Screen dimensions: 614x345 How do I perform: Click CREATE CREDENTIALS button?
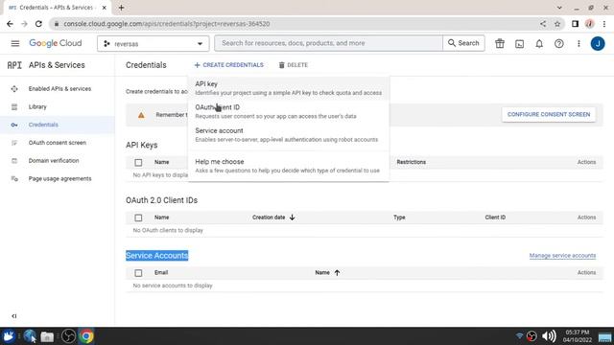[x=229, y=65]
